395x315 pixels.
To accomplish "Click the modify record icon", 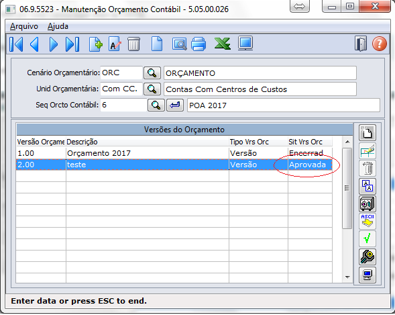I will coord(115,44).
